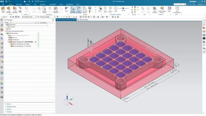Open the Verify Report tool

(44, 10)
